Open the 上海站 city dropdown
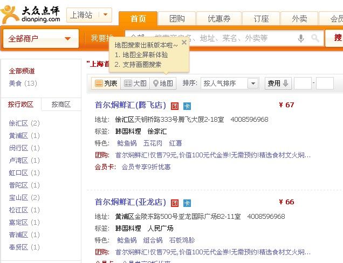This screenshot has width=343, height=263. pos(89,15)
